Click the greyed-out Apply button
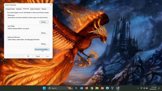Image resolution: width=162 pixels, height=91 pixels. pos(47,56)
